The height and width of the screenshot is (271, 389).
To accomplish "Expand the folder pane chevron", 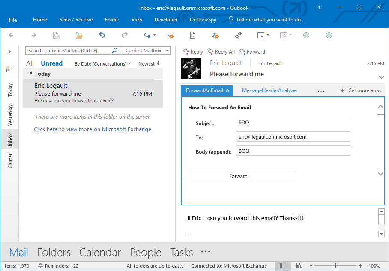I will pos(9,51).
